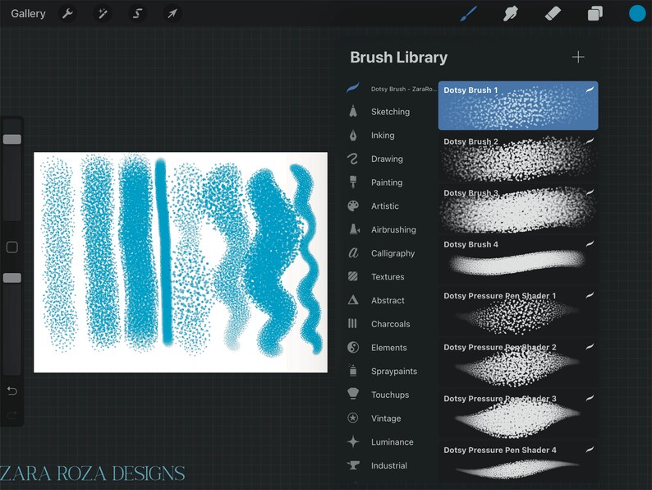
Task: Select the Transform arrow tool
Action: tap(172, 14)
